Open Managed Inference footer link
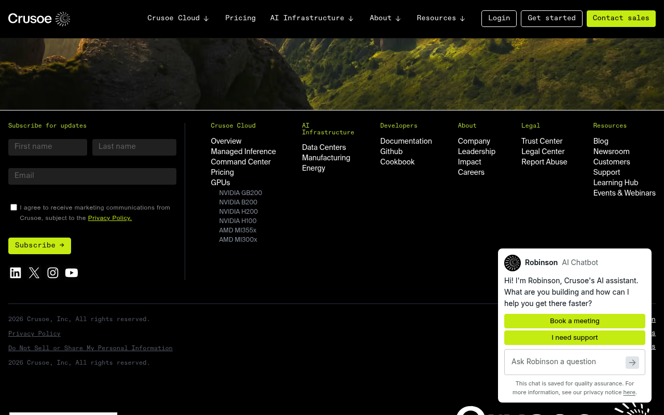The width and height of the screenshot is (664, 415). tap(243, 151)
